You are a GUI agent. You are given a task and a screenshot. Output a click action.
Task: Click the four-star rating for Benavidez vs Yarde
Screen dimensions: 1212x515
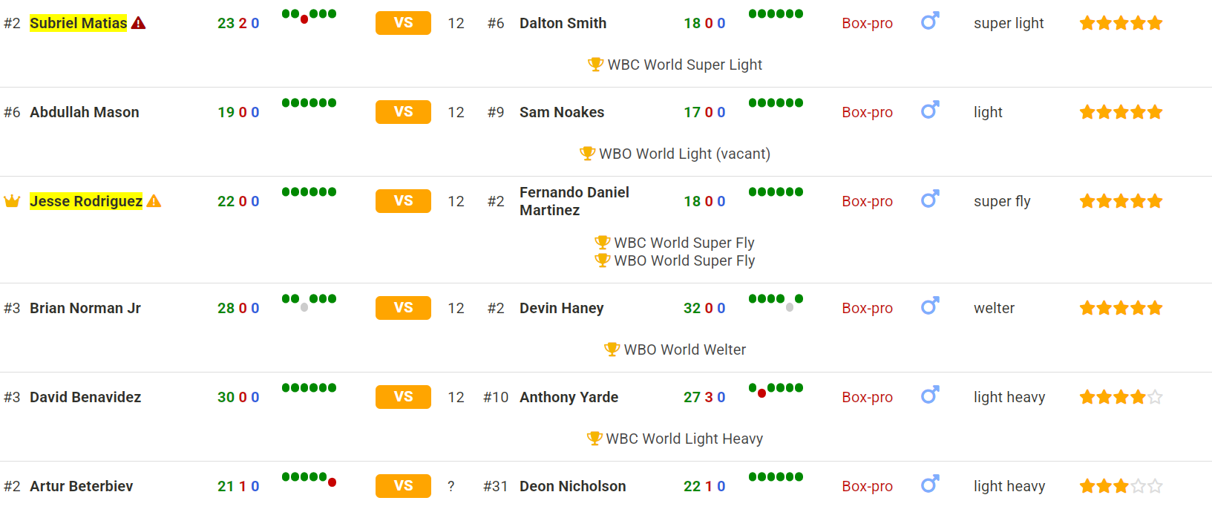click(x=1121, y=397)
